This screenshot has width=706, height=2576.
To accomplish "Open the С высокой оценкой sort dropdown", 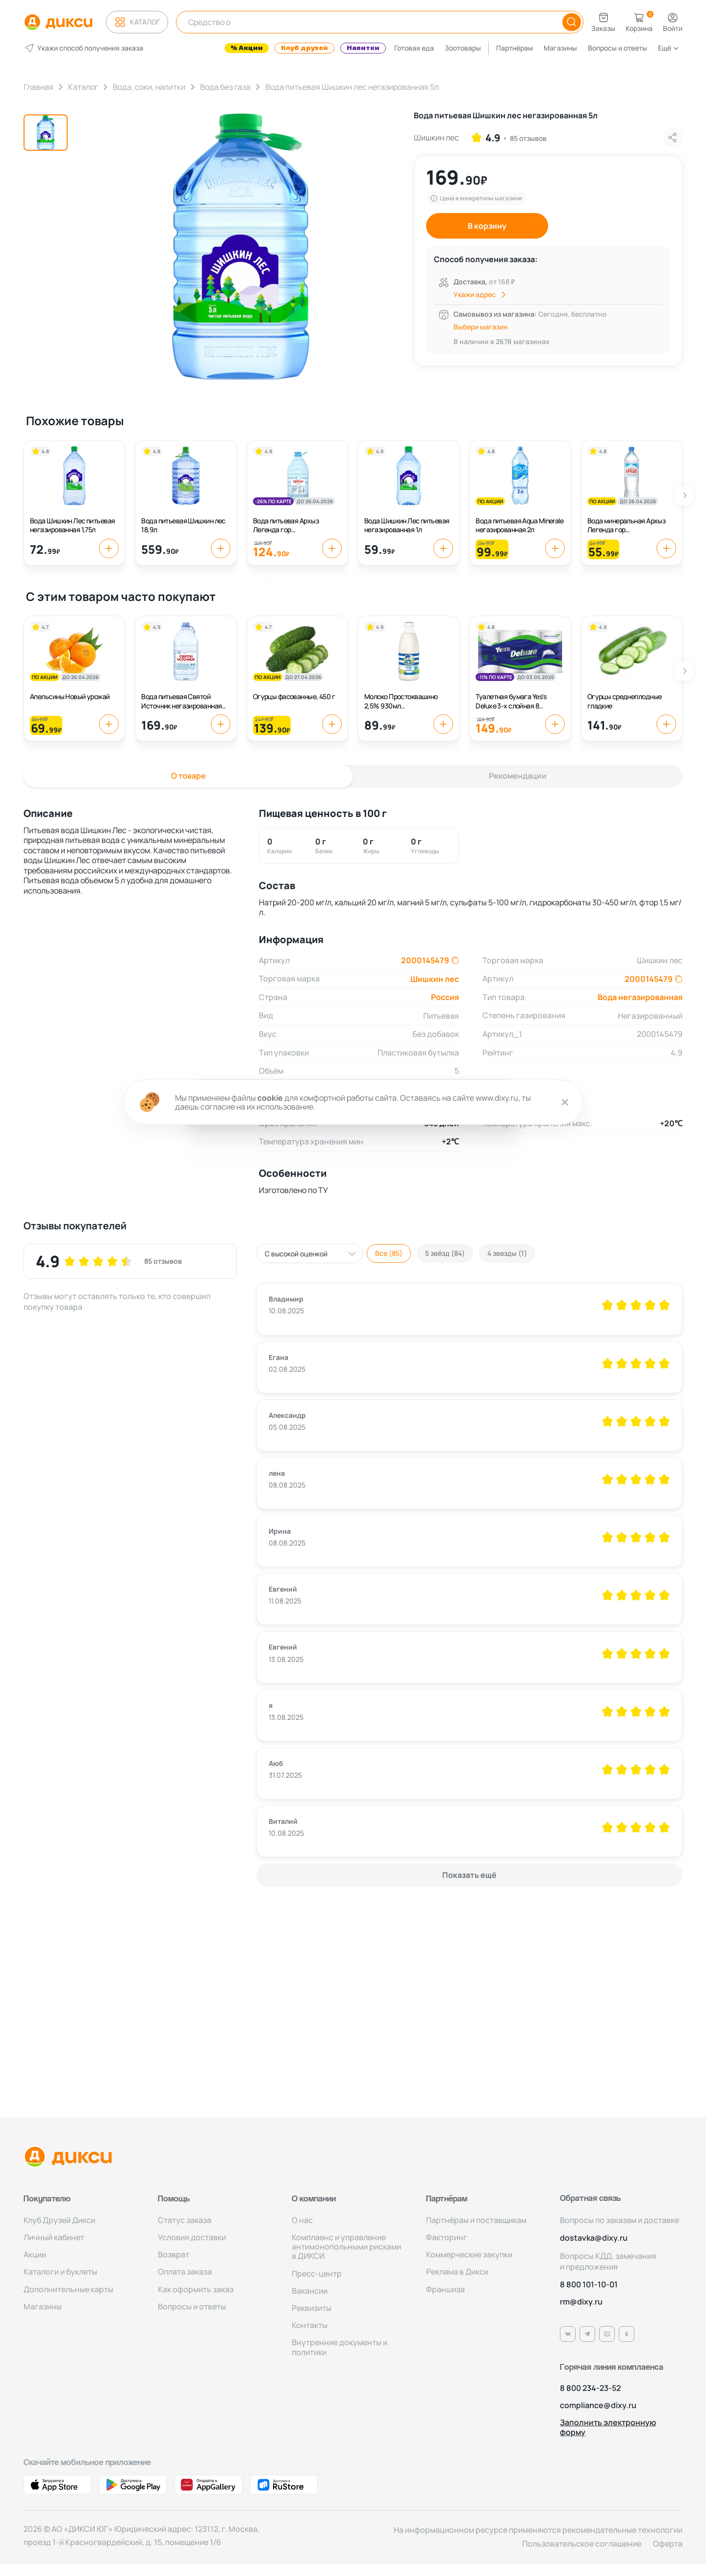I will (308, 1253).
